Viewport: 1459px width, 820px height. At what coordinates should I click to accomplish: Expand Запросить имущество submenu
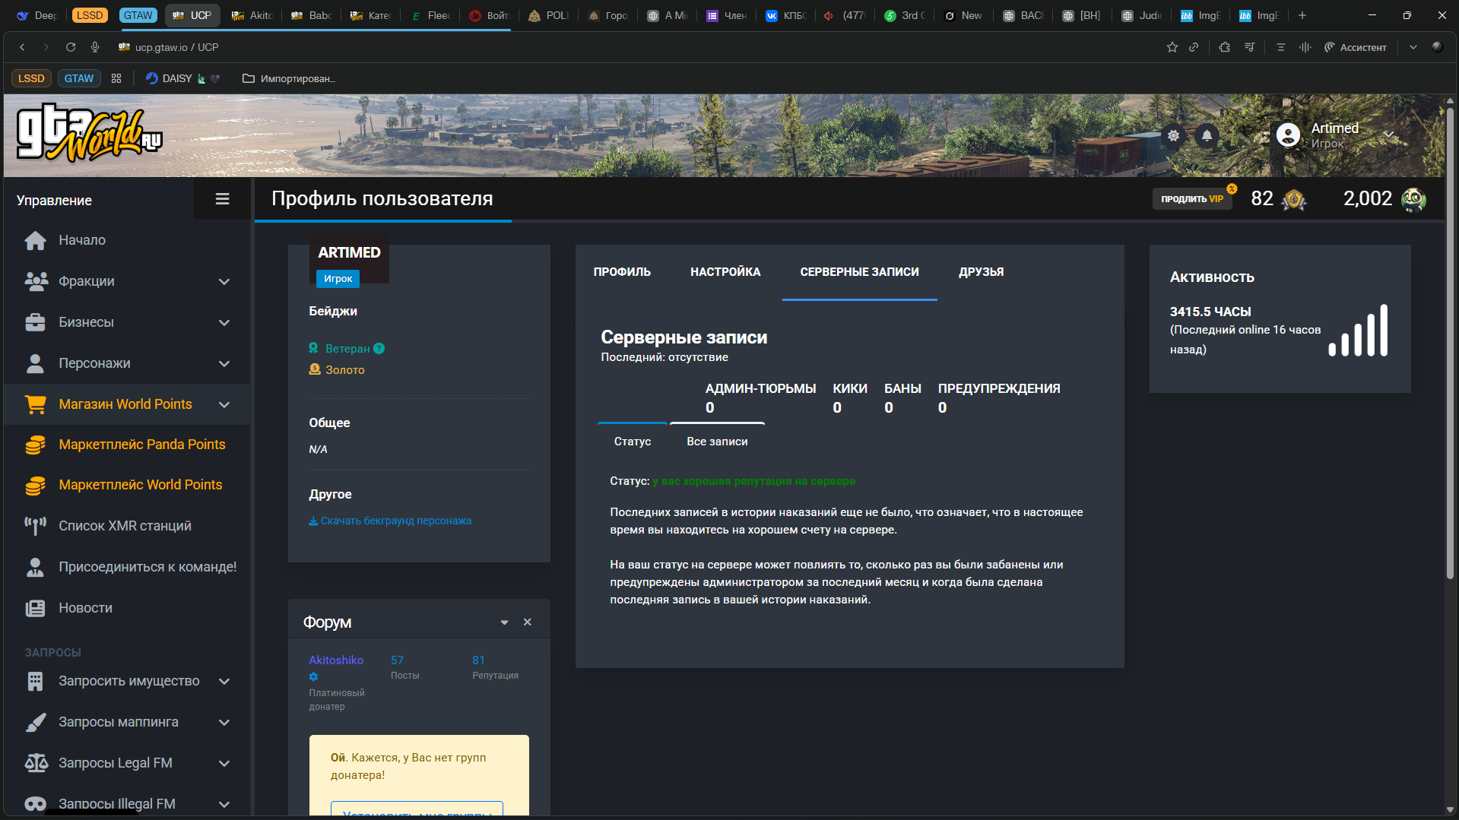tap(224, 681)
